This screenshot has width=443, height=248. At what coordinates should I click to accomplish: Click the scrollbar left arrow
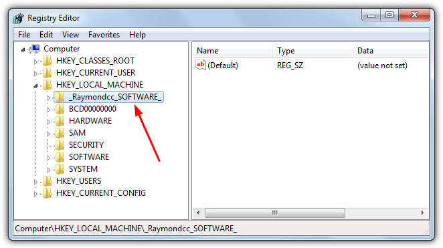pyautogui.click(x=198, y=213)
